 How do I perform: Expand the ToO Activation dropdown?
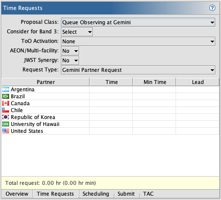coord(138,42)
